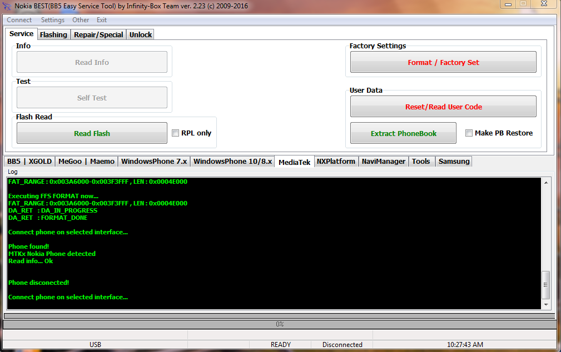Click the 10:27:43 AM status bar clock
This screenshot has height=352, width=561.
465,344
